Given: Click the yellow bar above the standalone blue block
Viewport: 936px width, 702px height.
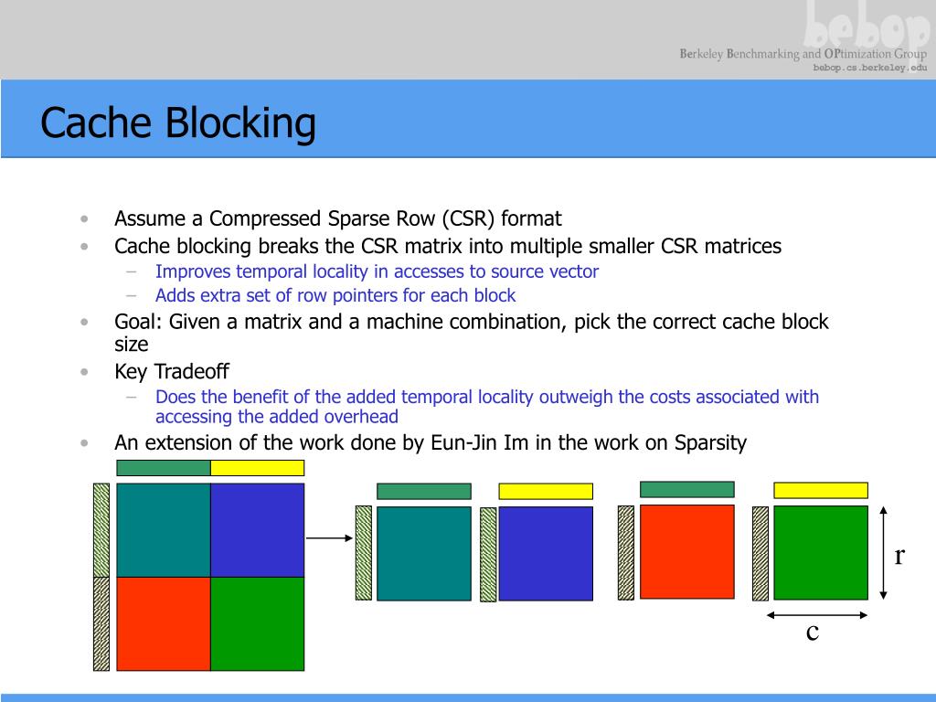Looking at the screenshot, I should 546,491.
